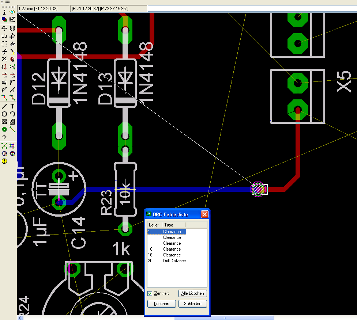Launch the Autorouter tool
This screenshot has width=357, height=320.
(x=12, y=146)
